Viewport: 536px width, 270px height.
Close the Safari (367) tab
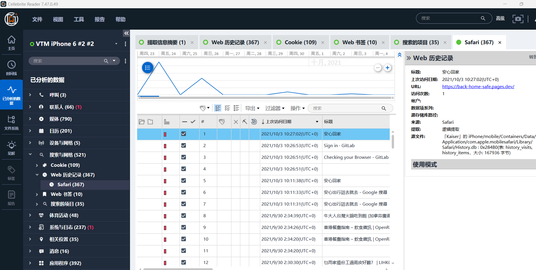[500, 42]
